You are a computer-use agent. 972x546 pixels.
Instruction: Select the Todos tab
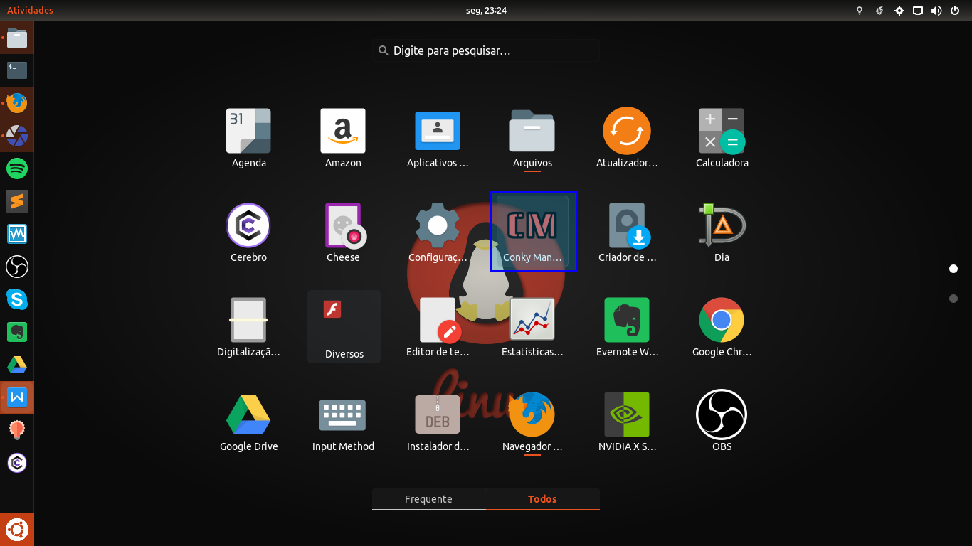point(542,499)
